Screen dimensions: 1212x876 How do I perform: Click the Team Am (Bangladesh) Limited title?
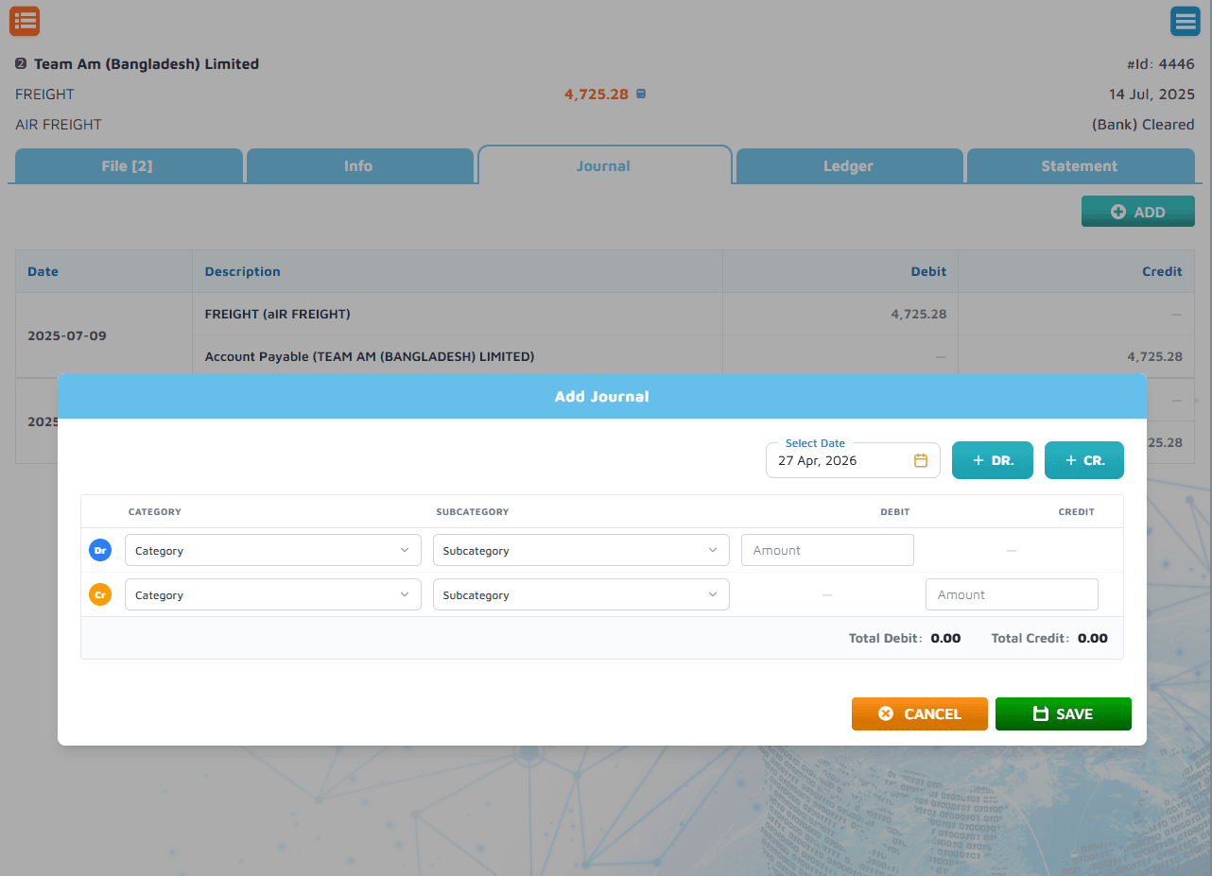click(x=147, y=64)
